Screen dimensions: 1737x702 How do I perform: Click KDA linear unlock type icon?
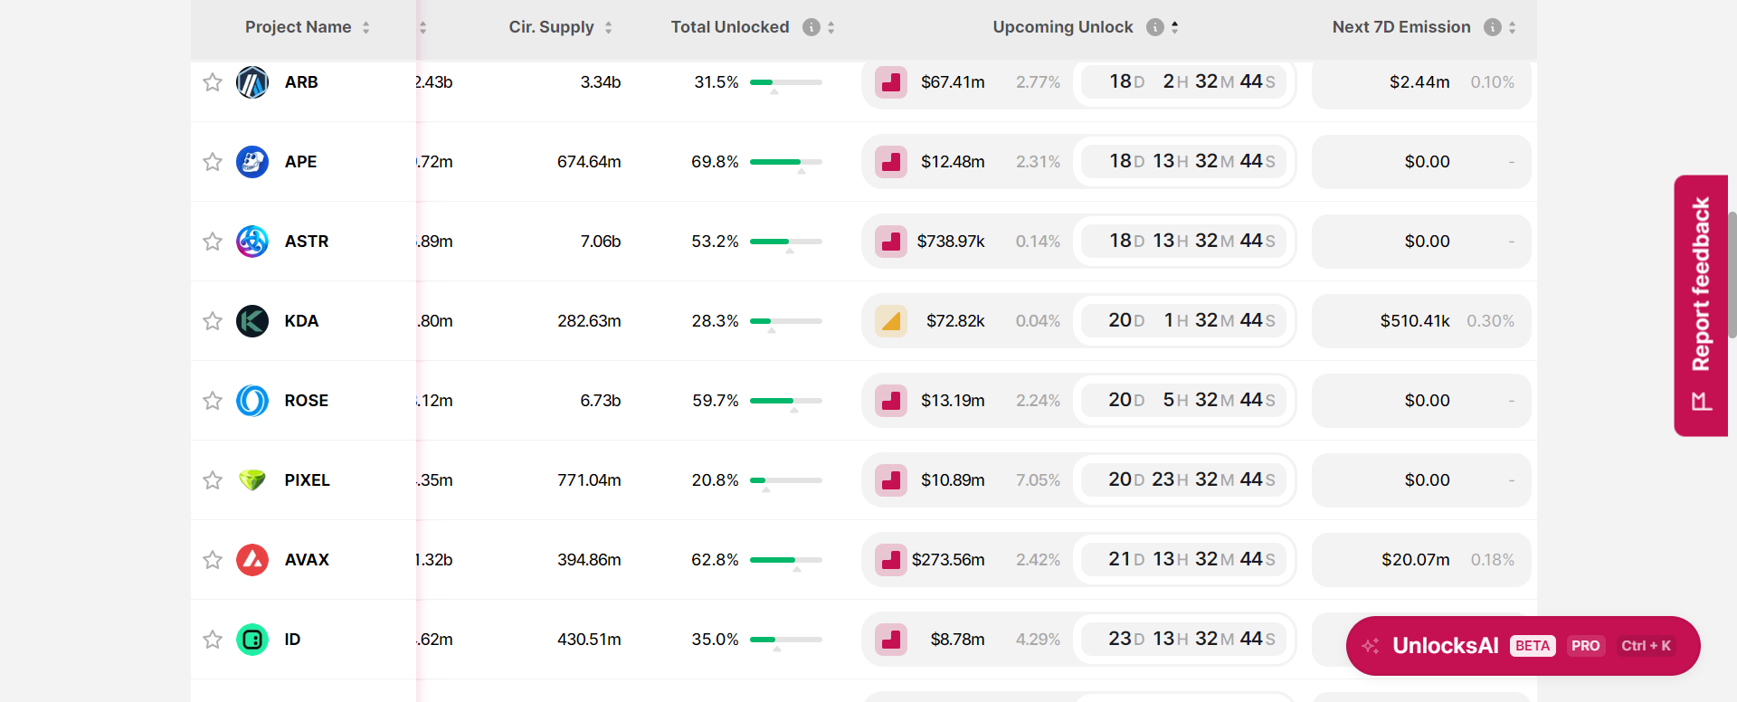point(891,321)
